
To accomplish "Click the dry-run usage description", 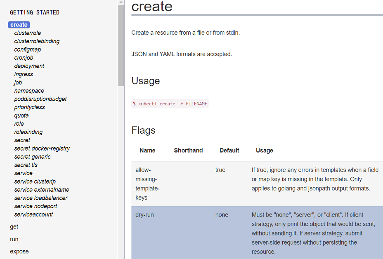I will coord(313,233).
